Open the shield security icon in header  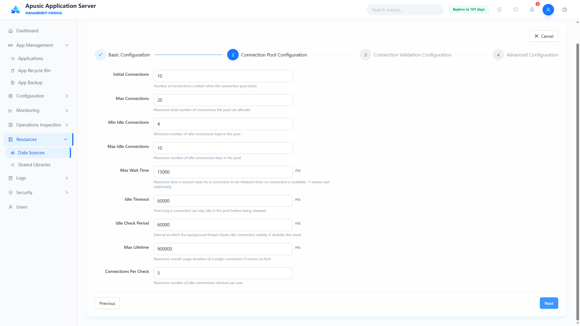point(499,10)
